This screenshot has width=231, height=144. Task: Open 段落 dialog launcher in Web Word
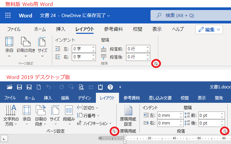click(x=156, y=64)
